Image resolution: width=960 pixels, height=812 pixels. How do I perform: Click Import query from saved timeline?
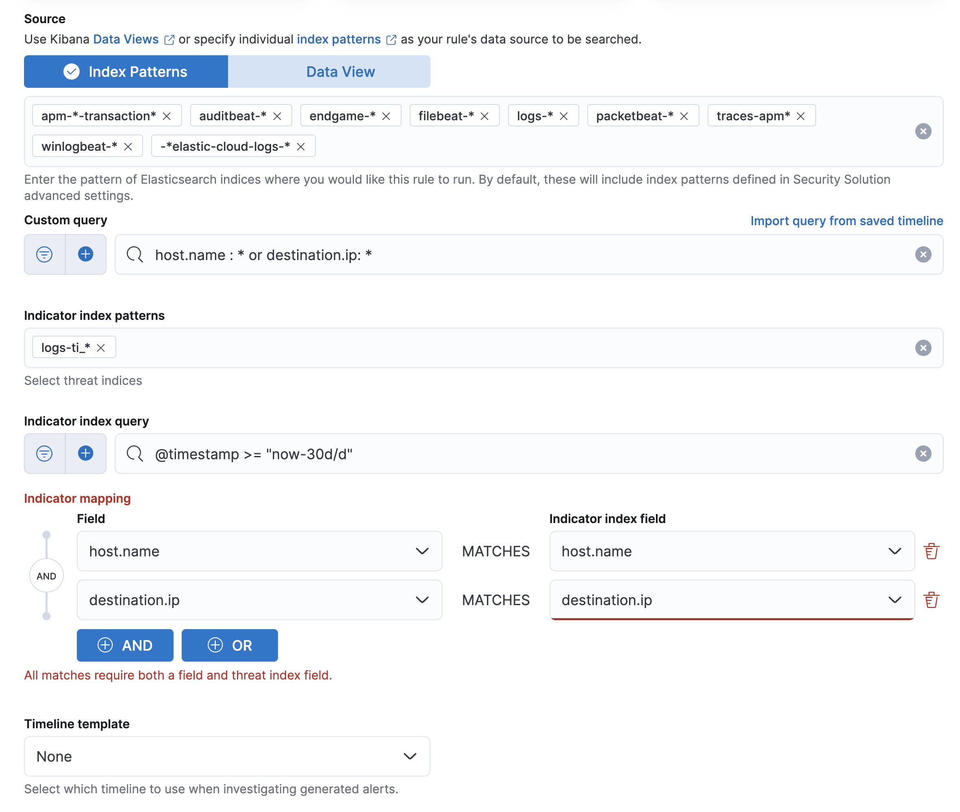(x=846, y=221)
